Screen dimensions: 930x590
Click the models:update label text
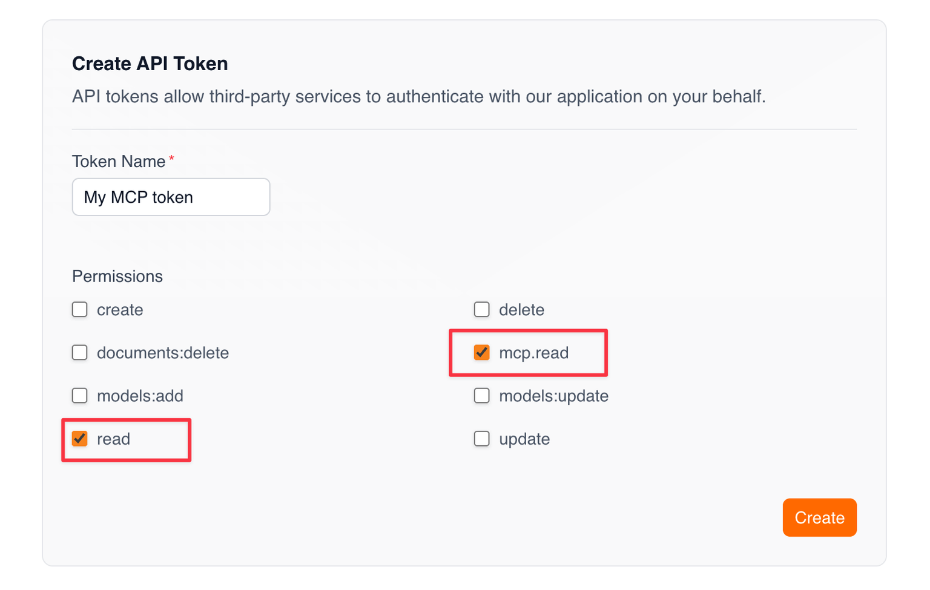click(x=553, y=395)
